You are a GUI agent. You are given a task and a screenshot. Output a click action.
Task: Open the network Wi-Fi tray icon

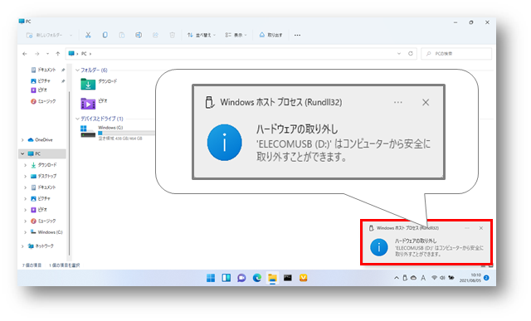point(434,278)
